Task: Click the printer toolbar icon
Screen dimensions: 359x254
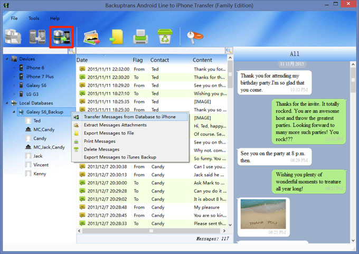Action: click(140, 36)
